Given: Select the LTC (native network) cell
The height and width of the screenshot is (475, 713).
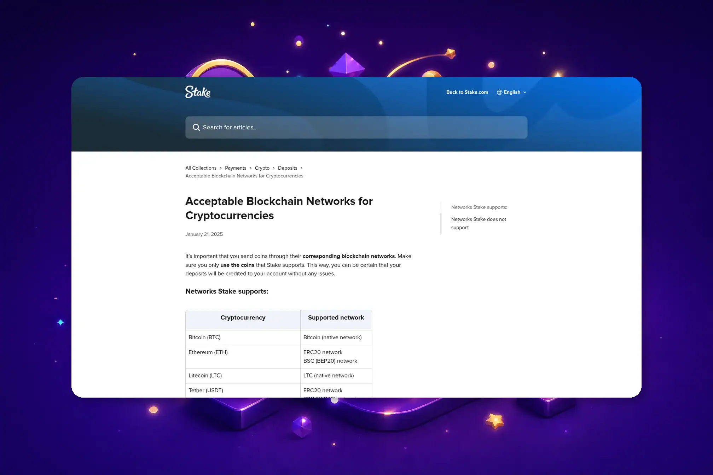Looking at the screenshot, I should (x=336, y=376).
